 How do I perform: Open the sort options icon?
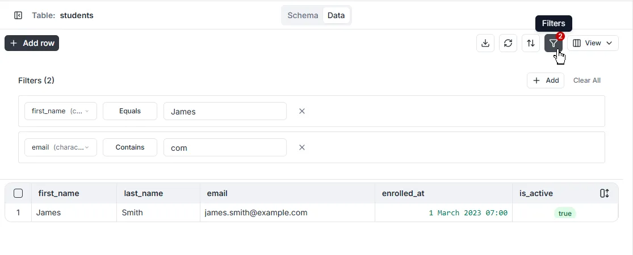coord(531,43)
